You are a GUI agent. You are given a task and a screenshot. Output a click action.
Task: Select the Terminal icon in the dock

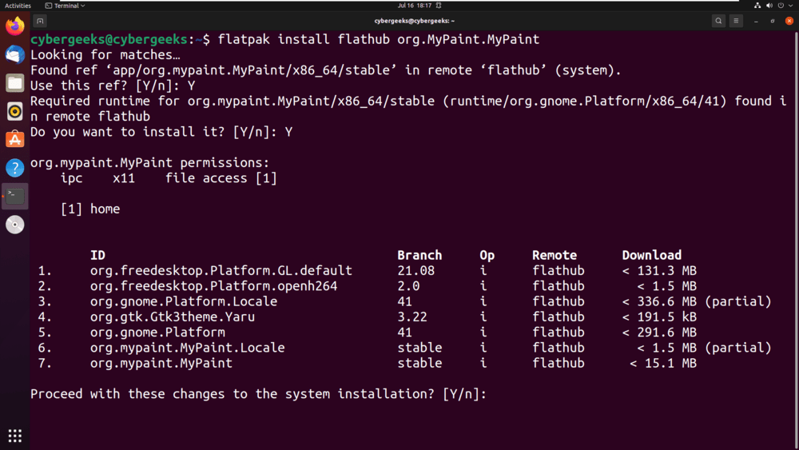pos(14,196)
